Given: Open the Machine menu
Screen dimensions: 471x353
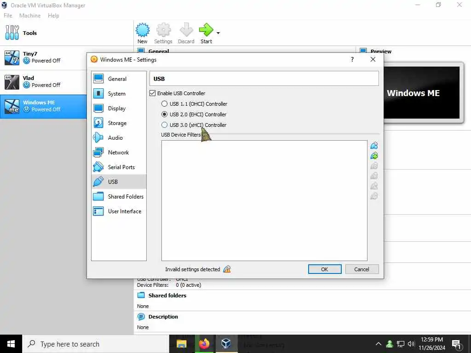Looking at the screenshot, I should pos(30,15).
